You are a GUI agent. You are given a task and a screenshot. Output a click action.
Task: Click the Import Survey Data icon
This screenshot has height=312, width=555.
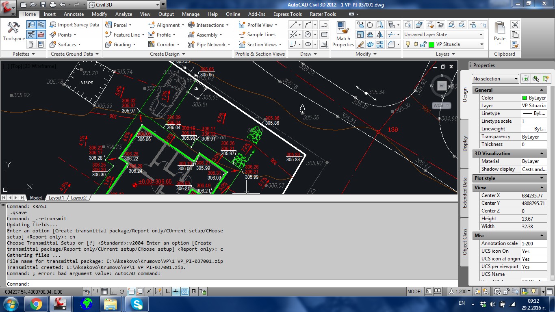pyautogui.click(x=53, y=25)
